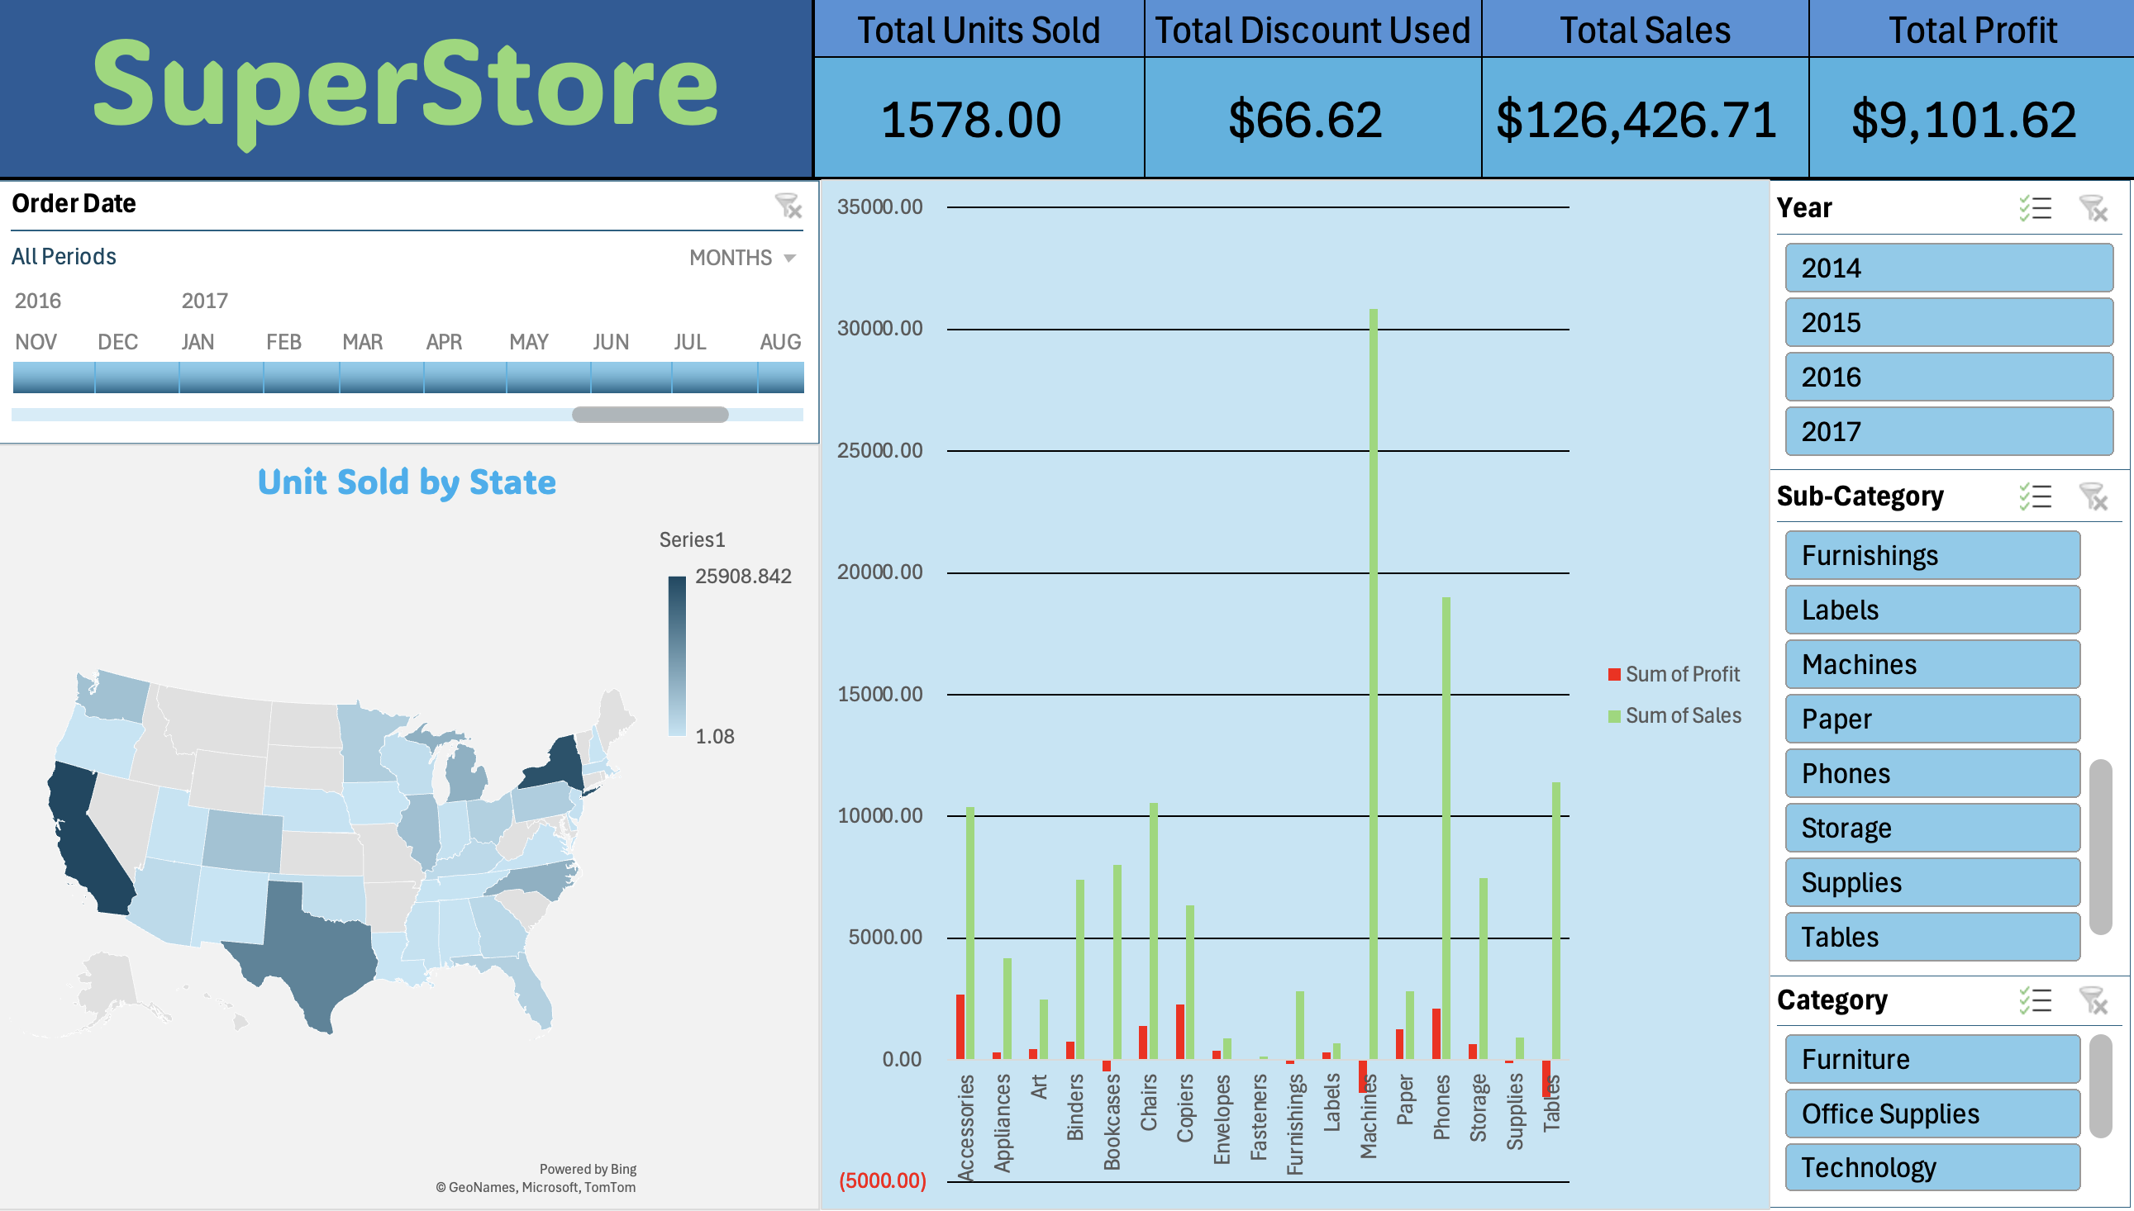Select the 2014 year slicer button
2134x1211 pixels.
(x=1949, y=268)
